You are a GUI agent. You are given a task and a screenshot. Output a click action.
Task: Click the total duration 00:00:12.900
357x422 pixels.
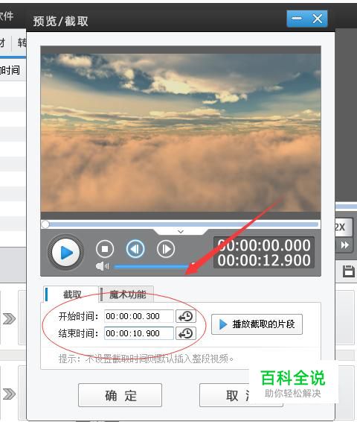tap(264, 260)
